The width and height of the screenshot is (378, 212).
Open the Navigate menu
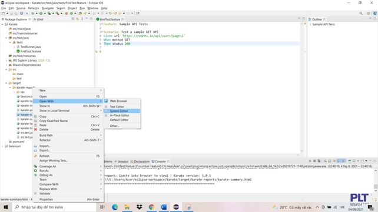[x=48, y=8]
